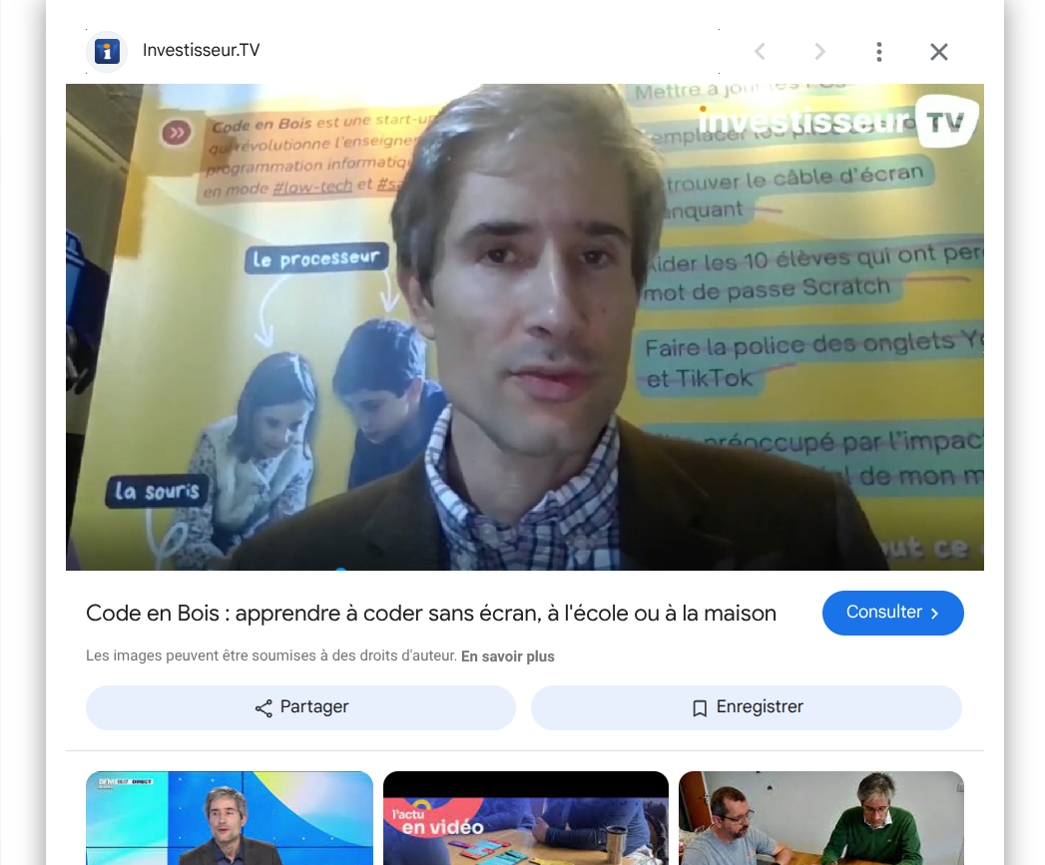
Task: Open the BFM Direct related thumbnail
Action: coord(230,818)
